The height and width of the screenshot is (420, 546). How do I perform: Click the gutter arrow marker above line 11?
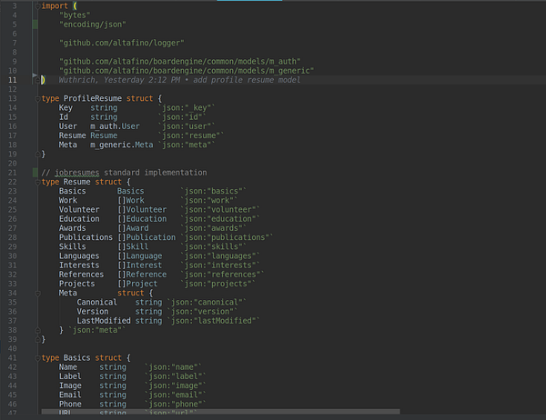click(34, 74)
